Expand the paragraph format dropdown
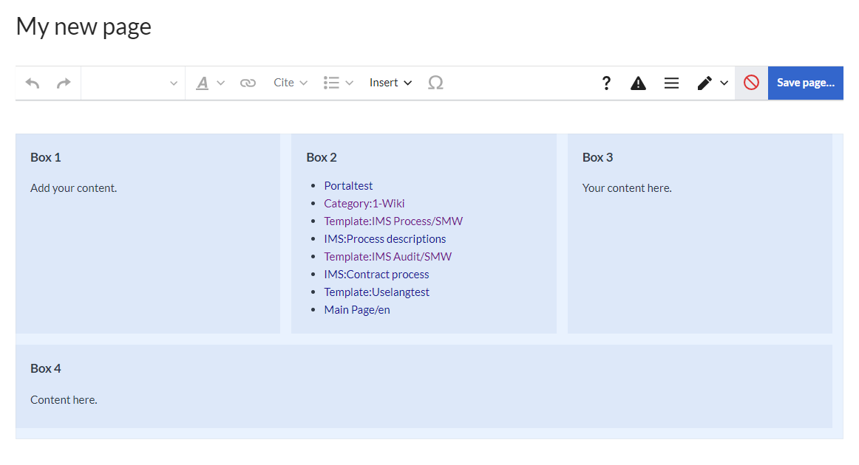This screenshot has height=465, width=859. click(x=133, y=83)
